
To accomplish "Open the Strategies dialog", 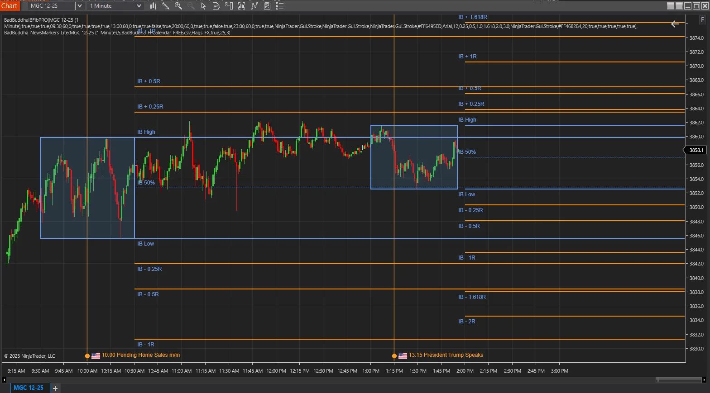I will pyautogui.click(x=267, y=6).
